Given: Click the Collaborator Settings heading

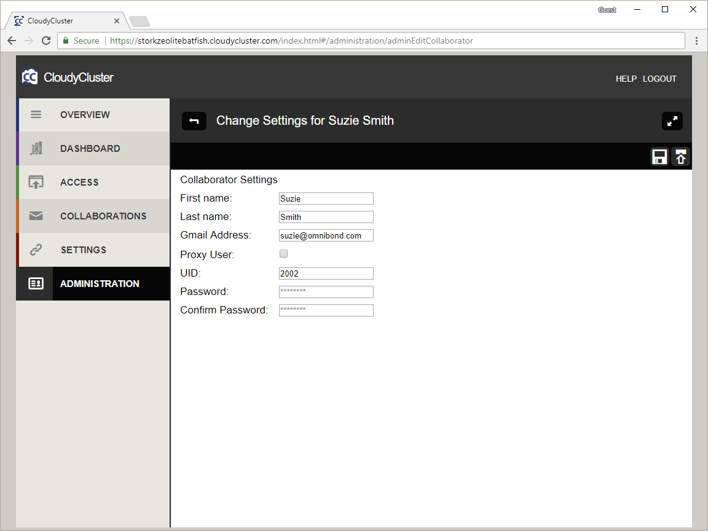Looking at the screenshot, I should [x=229, y=179].
